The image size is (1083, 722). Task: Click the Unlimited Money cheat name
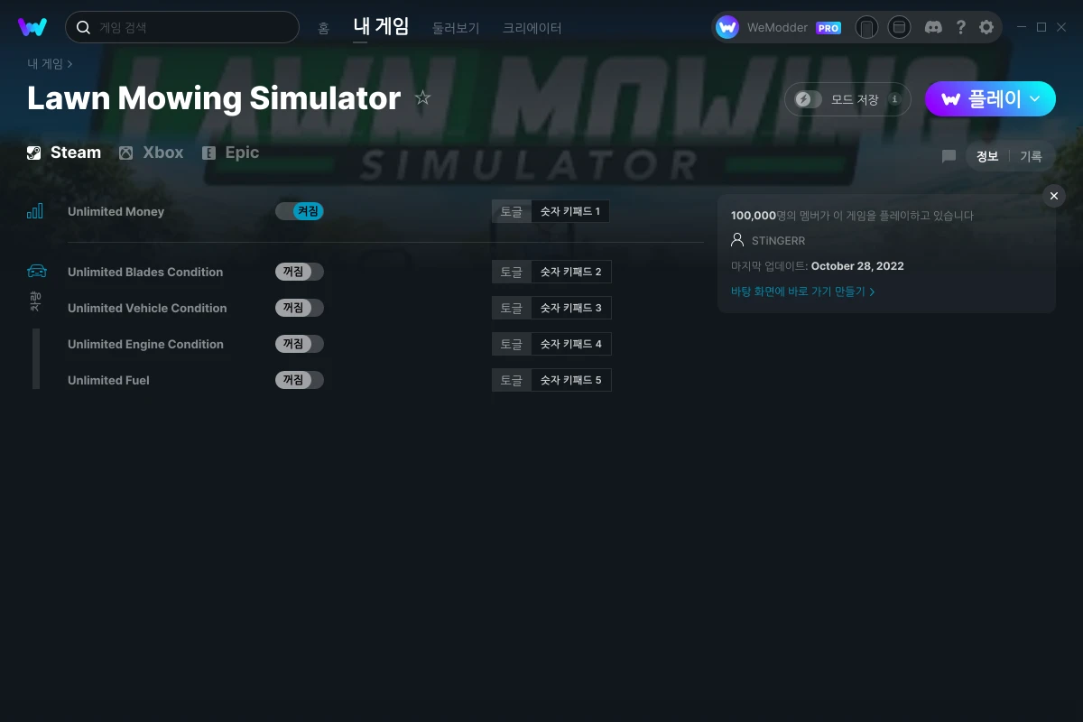point(116,211)
